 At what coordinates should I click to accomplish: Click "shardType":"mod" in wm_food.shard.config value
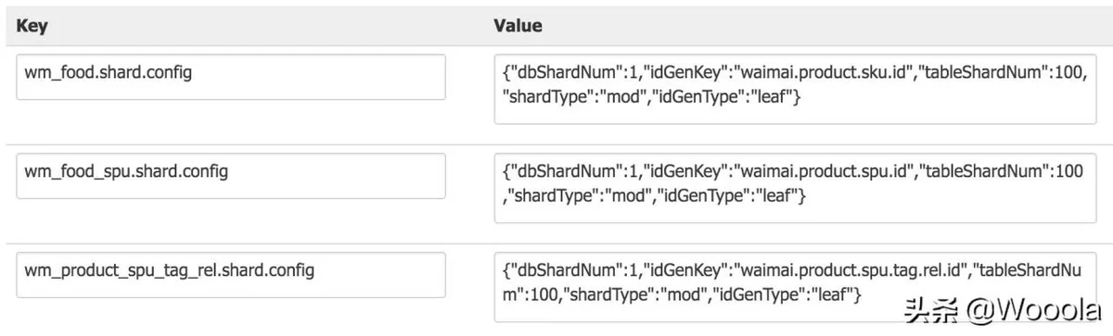575,97
